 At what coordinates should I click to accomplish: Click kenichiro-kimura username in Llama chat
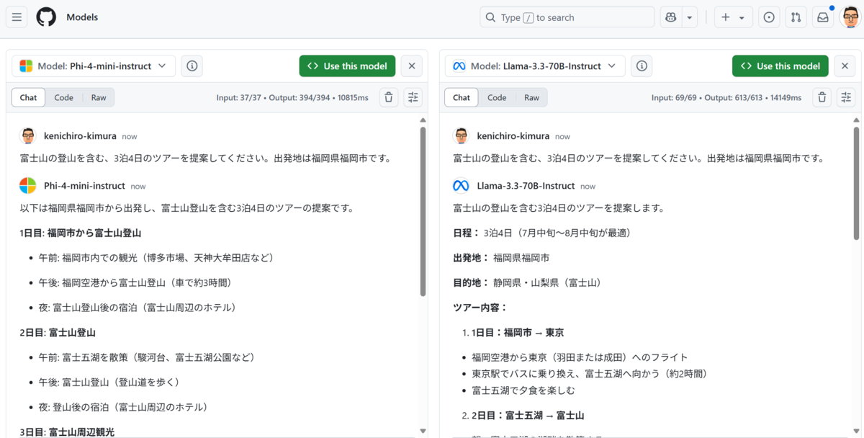(514, 135)
